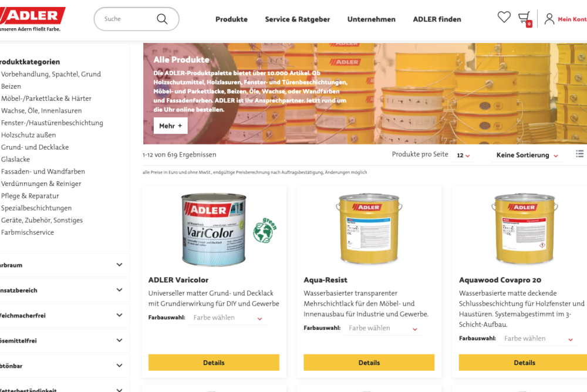Open the shopping cart icon
The width and height of the screenshot is (587, 392).
[x=524, y=19]
